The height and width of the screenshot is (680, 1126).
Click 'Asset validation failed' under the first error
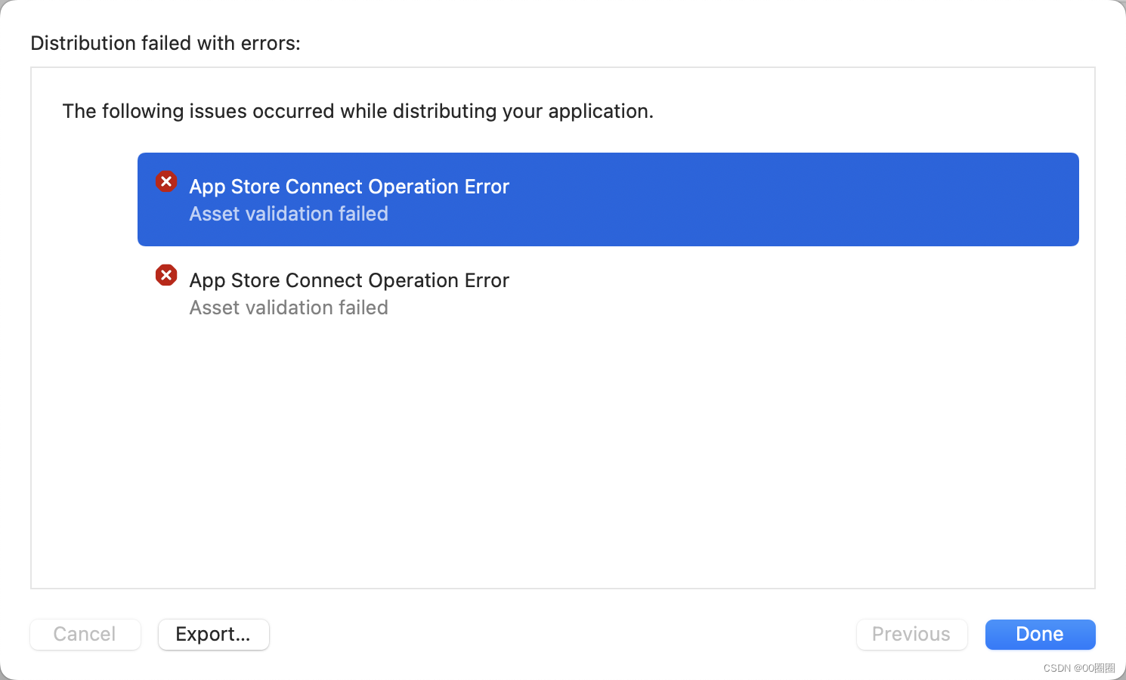pos(289,214)
